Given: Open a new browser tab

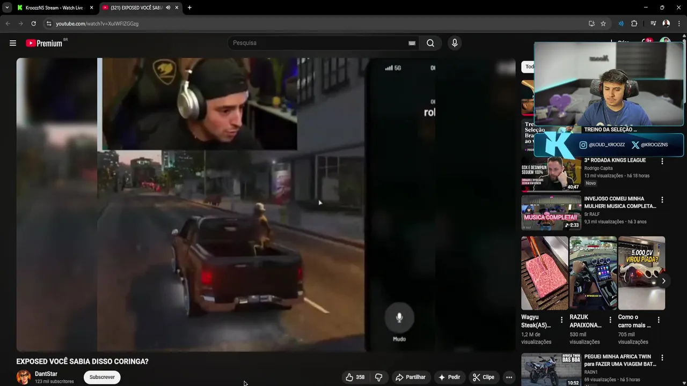Looking at the screenshot, I should (189, 8).
